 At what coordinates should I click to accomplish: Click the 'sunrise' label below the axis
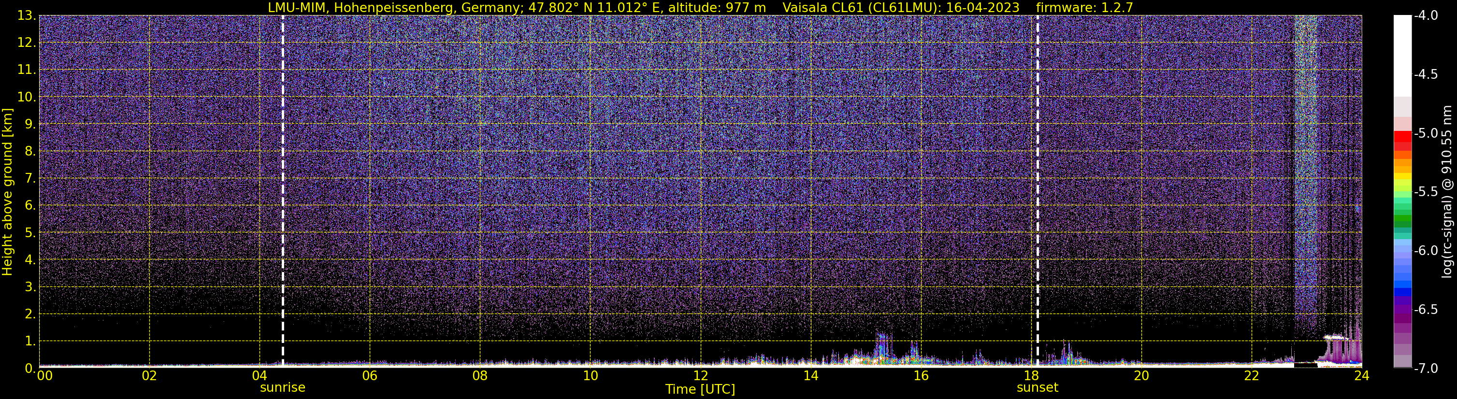(x=282, y=388)
